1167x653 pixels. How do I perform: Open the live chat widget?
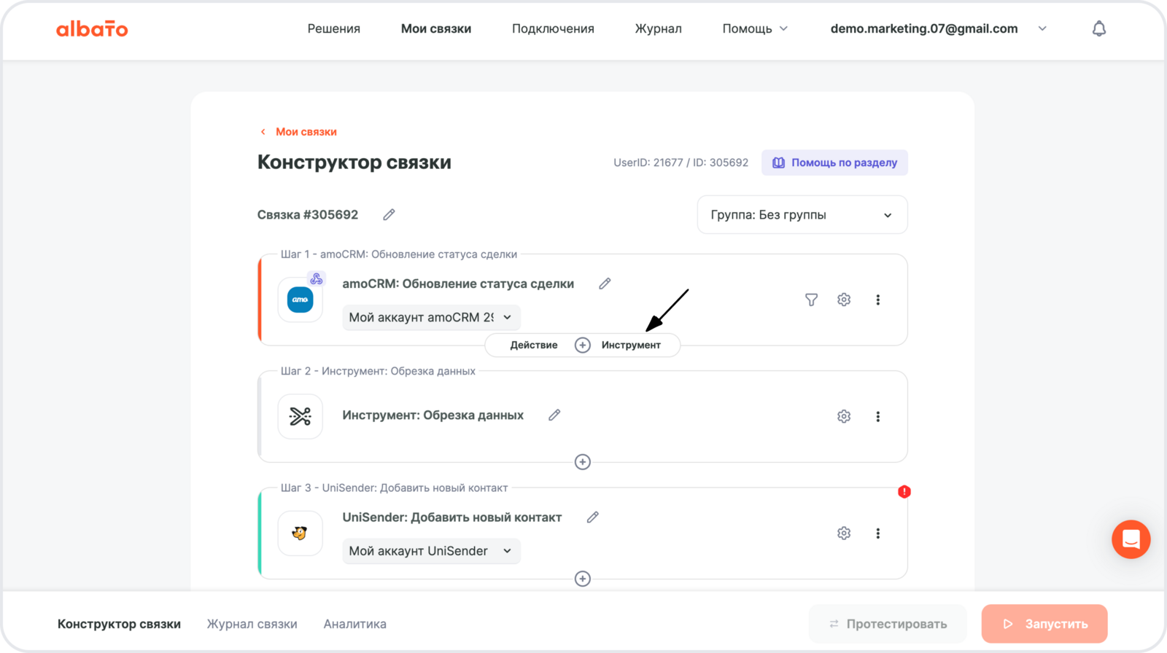coord(1131,539)
